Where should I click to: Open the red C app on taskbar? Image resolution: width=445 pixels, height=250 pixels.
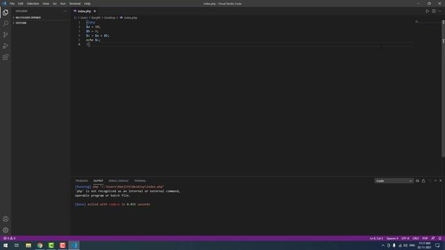(x=63, y=245)
